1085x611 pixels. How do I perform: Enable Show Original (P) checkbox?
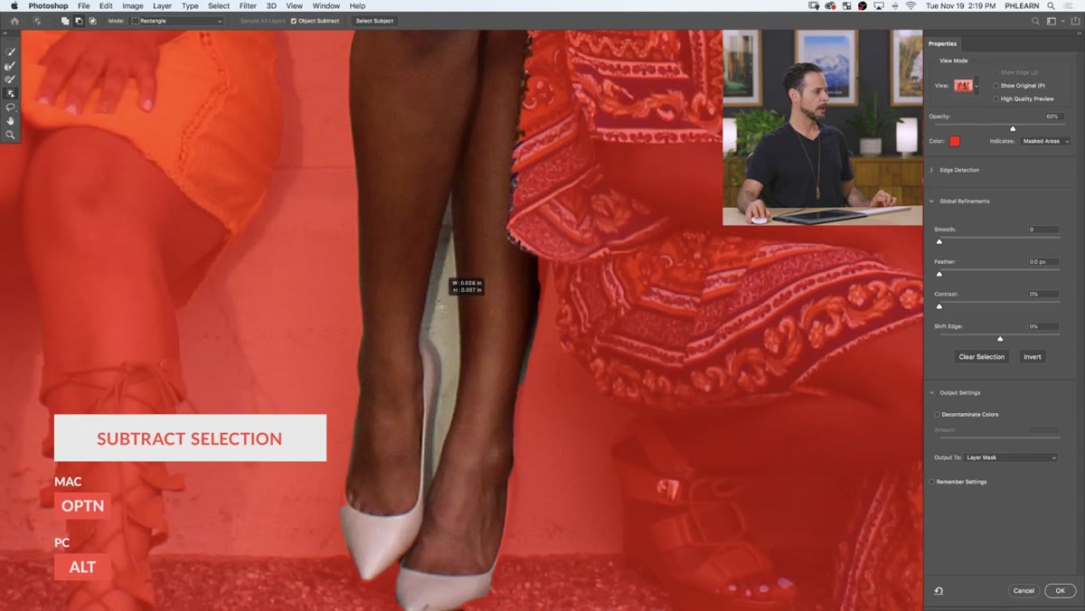click(995, 86)
